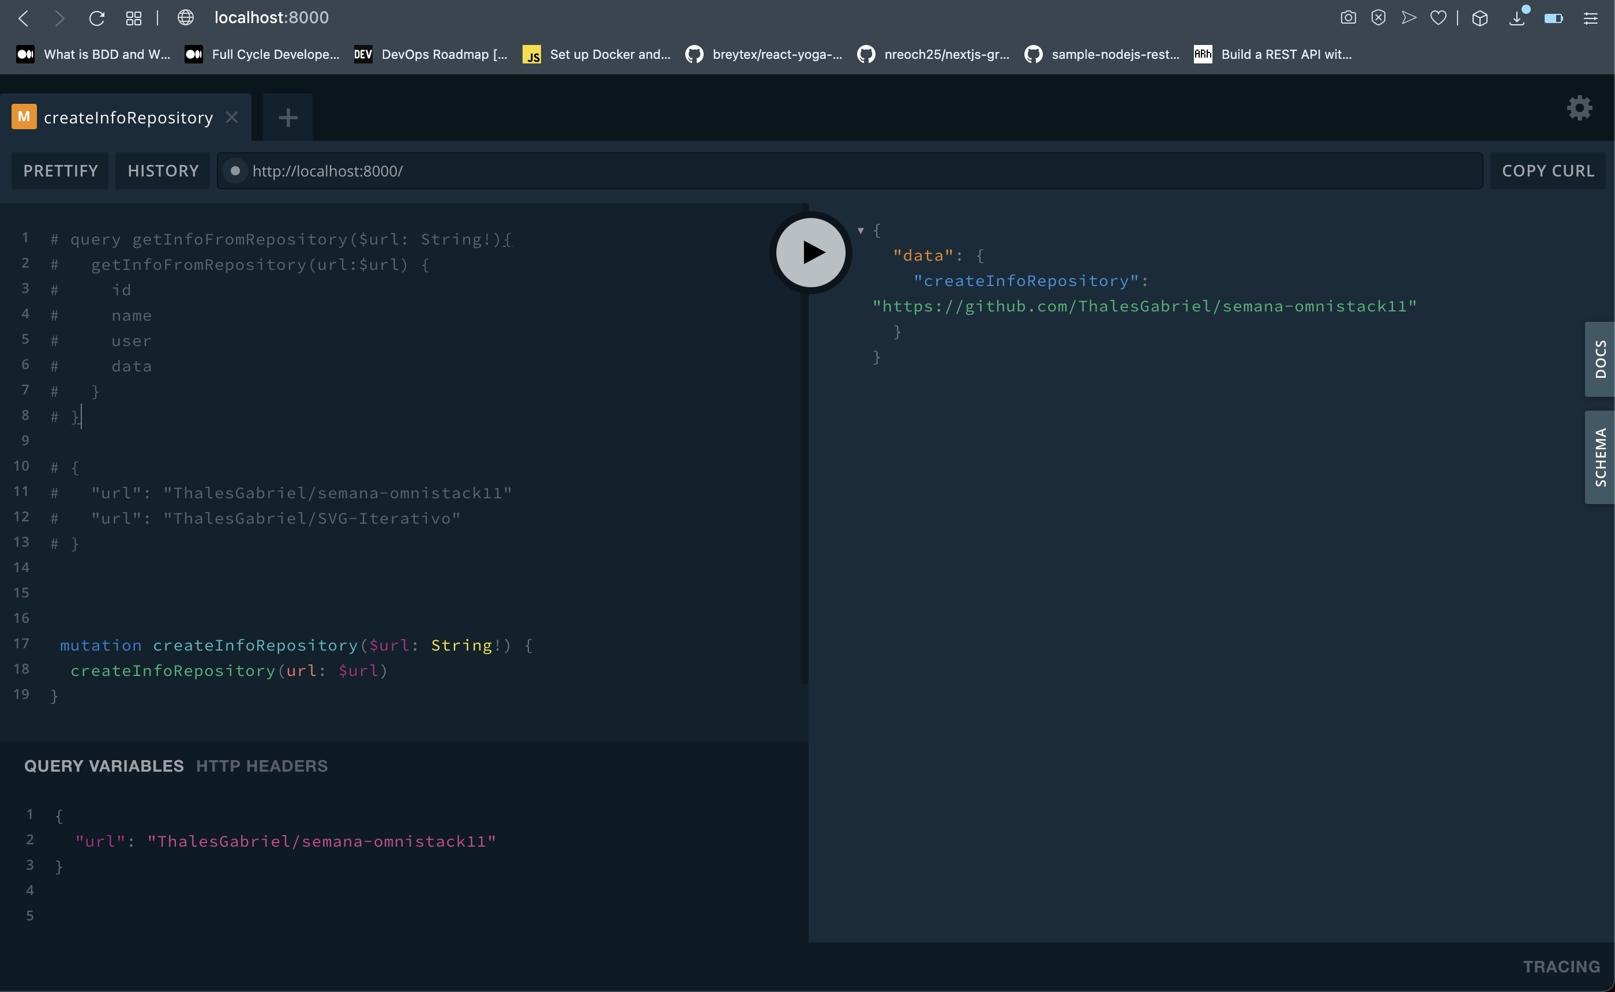Open the heart bookmarks icon
The width and height of the screenshot is (1615, 992).
click(1438, 18)
